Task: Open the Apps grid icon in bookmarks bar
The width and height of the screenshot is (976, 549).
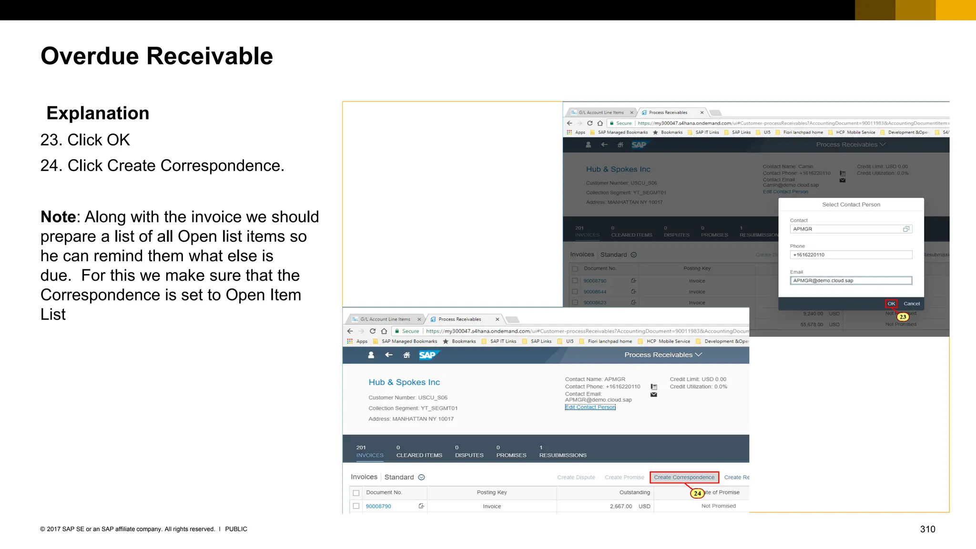Action: tap(350, 341)
